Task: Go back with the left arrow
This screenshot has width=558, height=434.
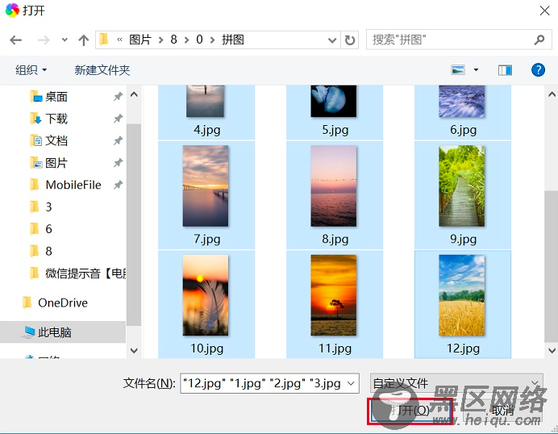Action: (x=15, y=40)
